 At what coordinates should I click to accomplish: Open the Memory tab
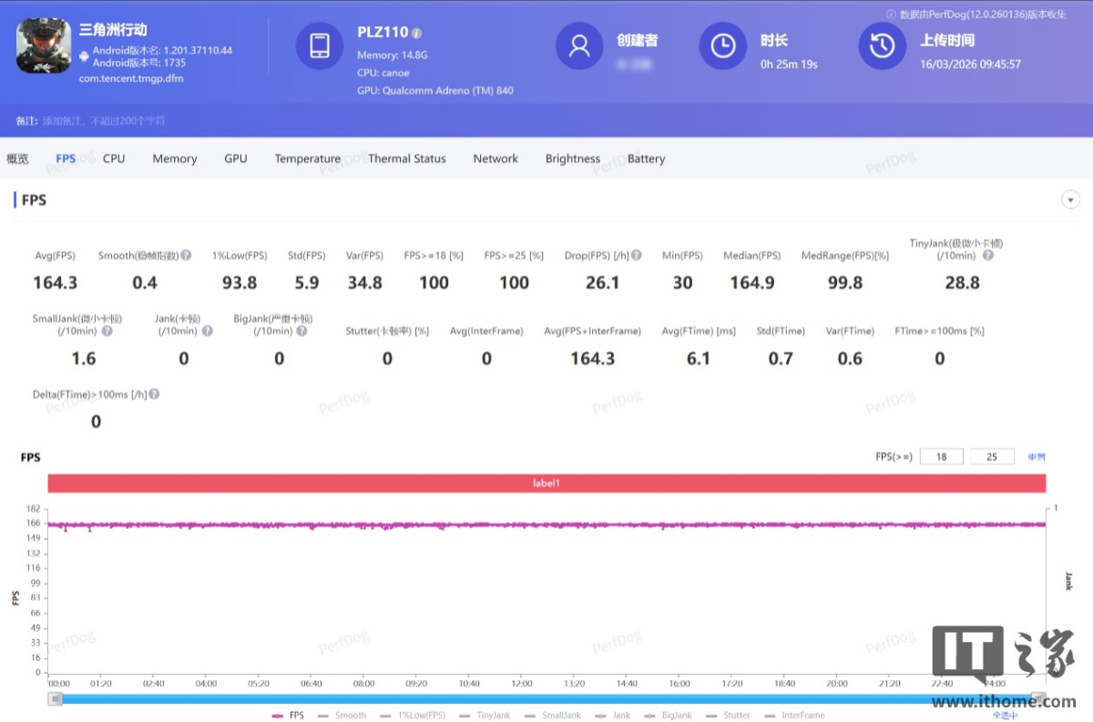pos(174,158)
